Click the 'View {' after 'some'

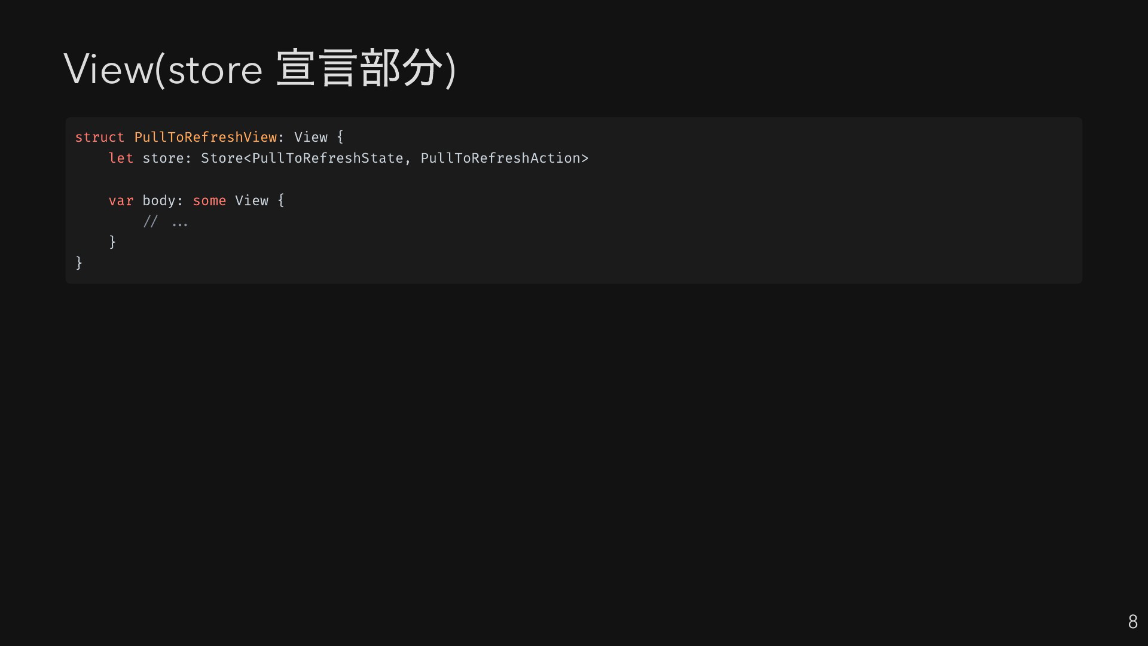(x=259, y=200)
